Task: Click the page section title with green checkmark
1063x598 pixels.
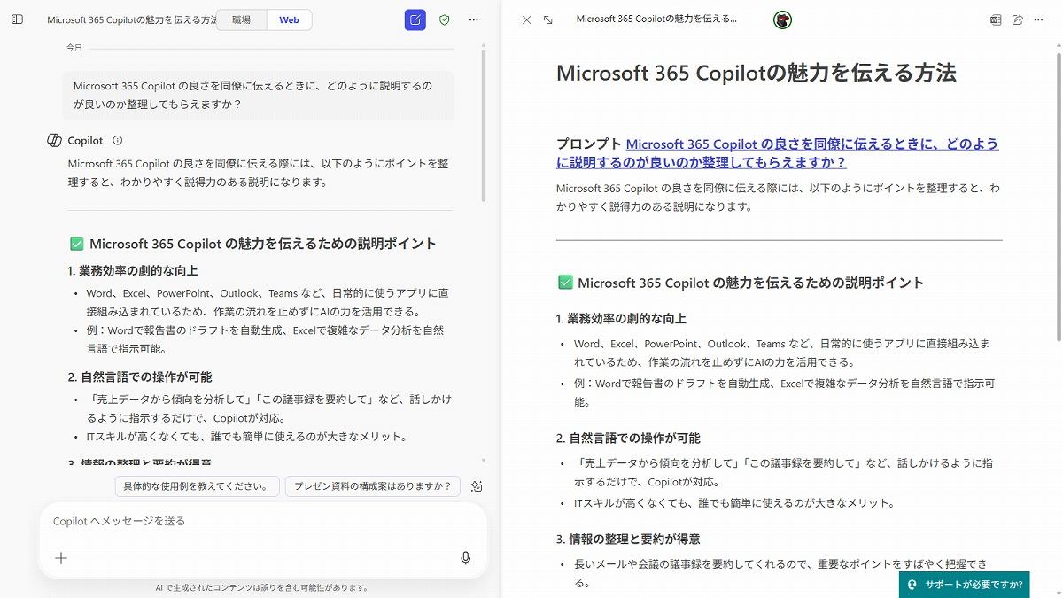Action: pos(740,283)
